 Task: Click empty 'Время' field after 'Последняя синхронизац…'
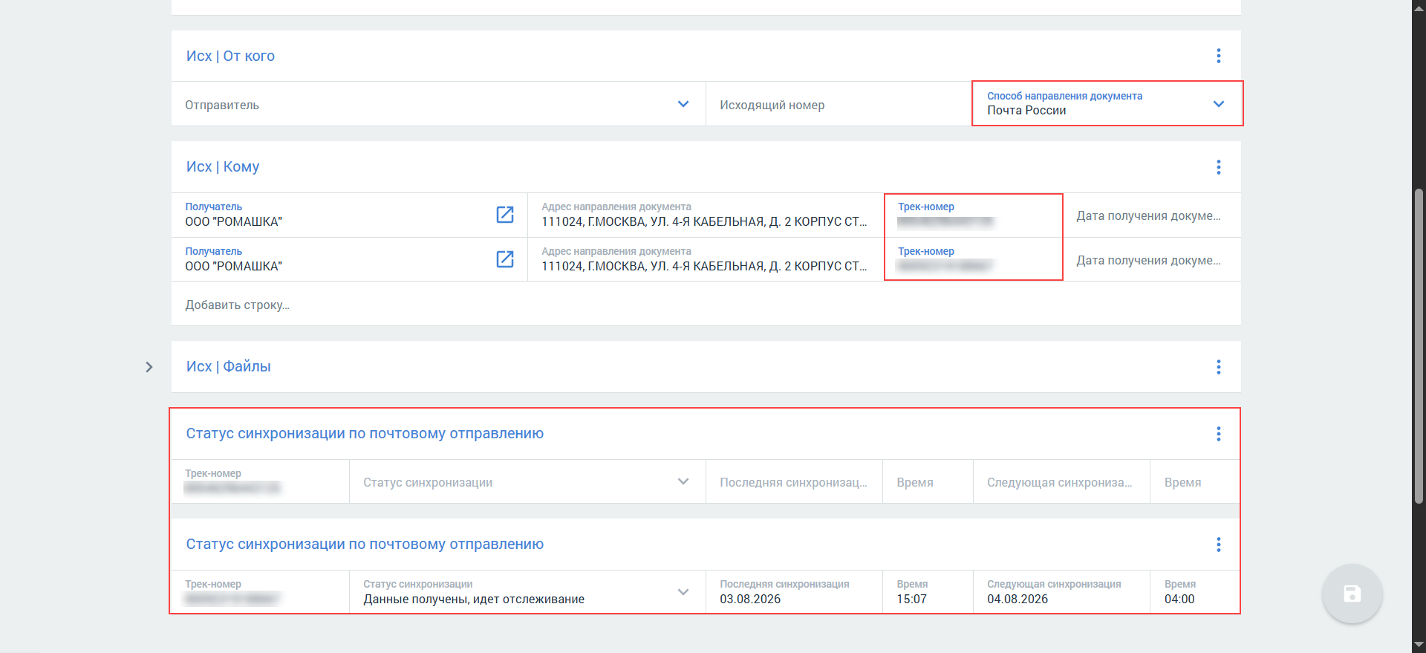(x=928, y=482)
